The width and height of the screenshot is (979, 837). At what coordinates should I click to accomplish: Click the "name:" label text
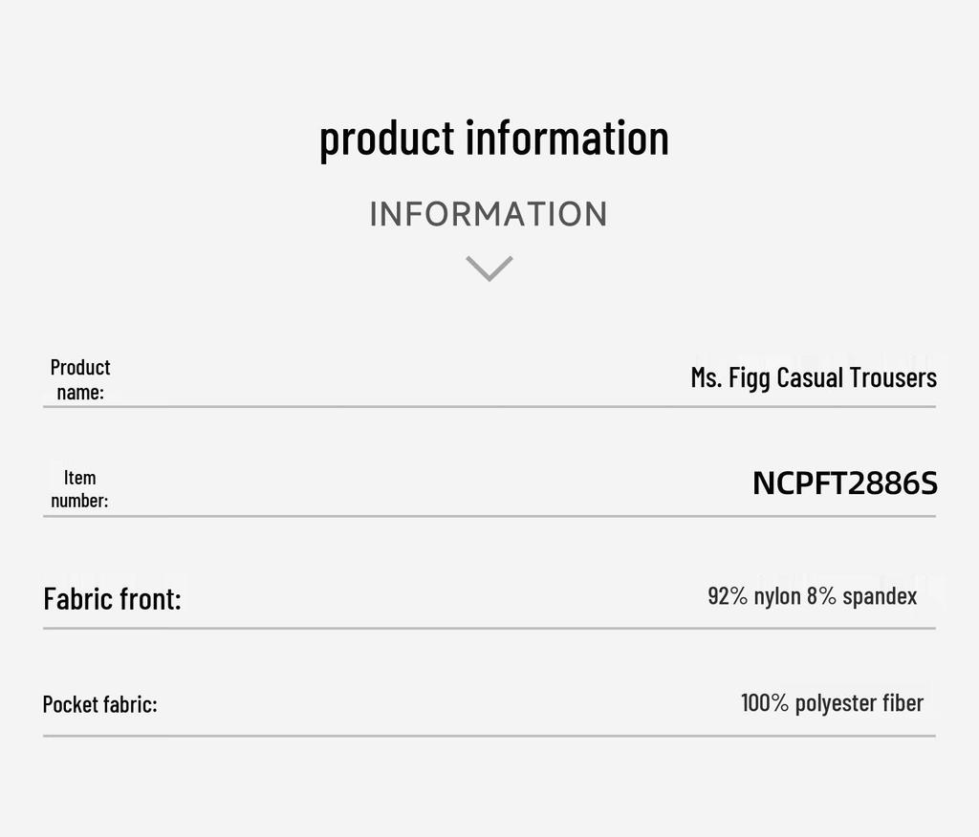[x=80, y=392]
